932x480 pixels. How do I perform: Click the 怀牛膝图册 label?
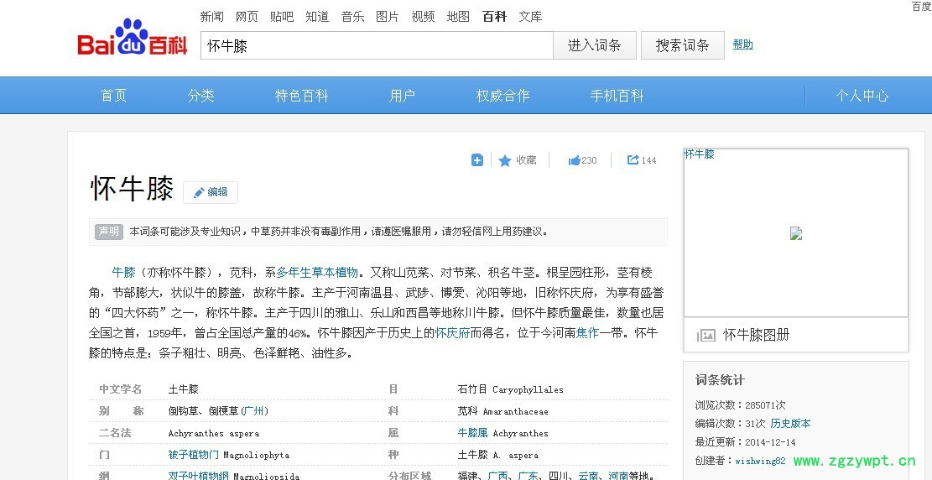coord(756,335)
